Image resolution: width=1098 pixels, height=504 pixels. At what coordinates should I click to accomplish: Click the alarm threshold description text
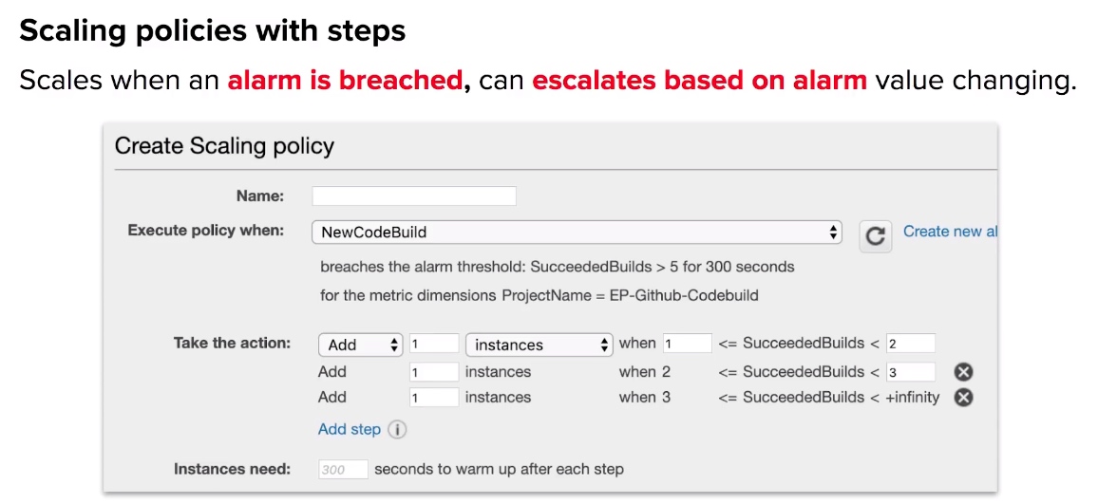558,267
